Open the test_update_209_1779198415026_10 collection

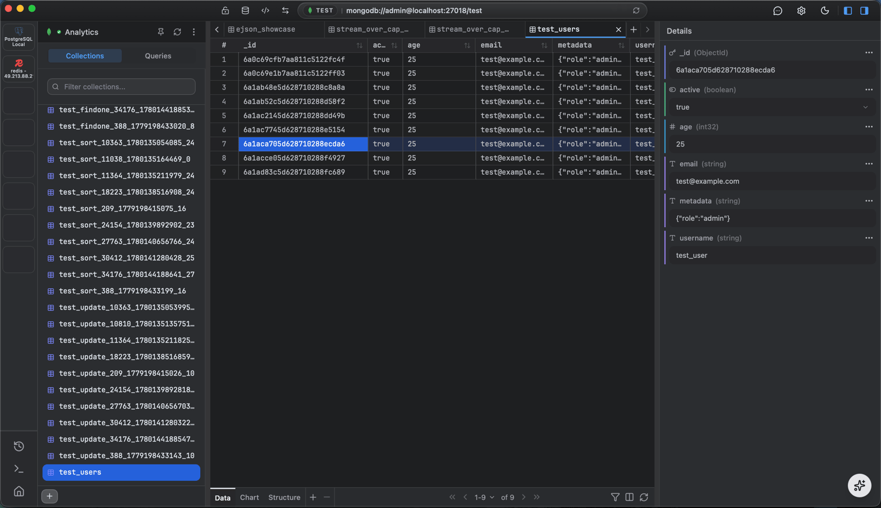point(121,373)
